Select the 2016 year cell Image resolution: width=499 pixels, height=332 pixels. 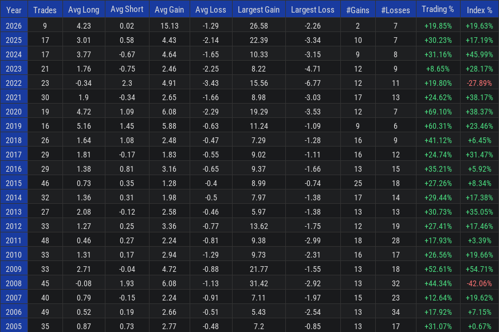[x=14, y=169]
